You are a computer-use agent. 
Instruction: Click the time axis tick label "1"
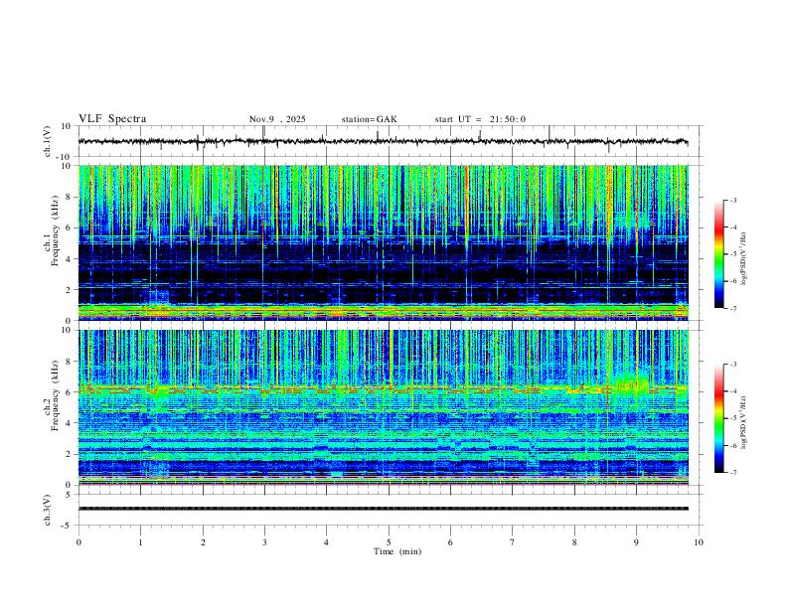tap(140, 542)
